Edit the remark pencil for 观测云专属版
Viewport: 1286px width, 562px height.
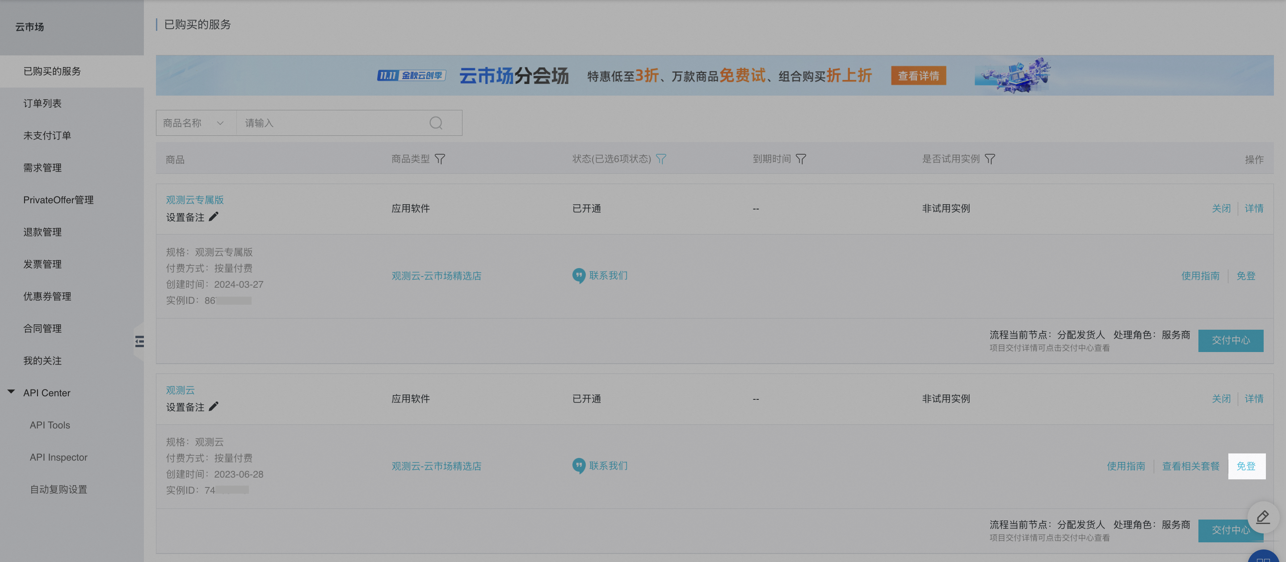tap(214, 217)
